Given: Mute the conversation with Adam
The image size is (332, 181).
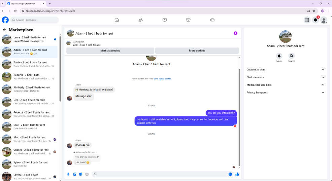Looking at the screenshot, I should (279, 56).
